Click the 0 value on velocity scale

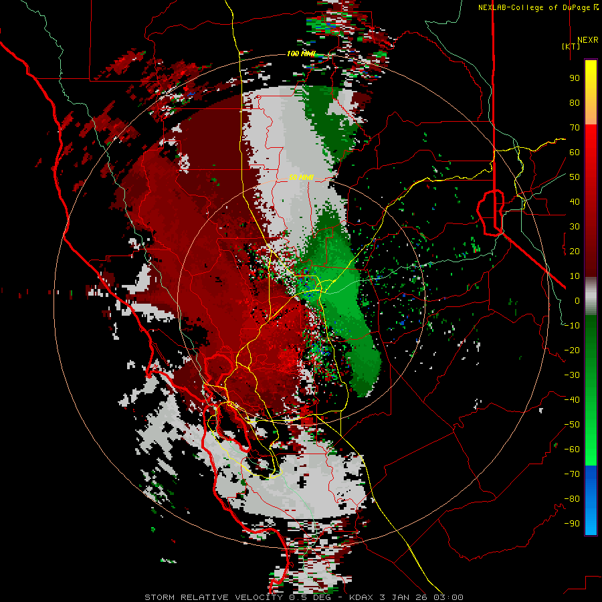pos(577,300)
